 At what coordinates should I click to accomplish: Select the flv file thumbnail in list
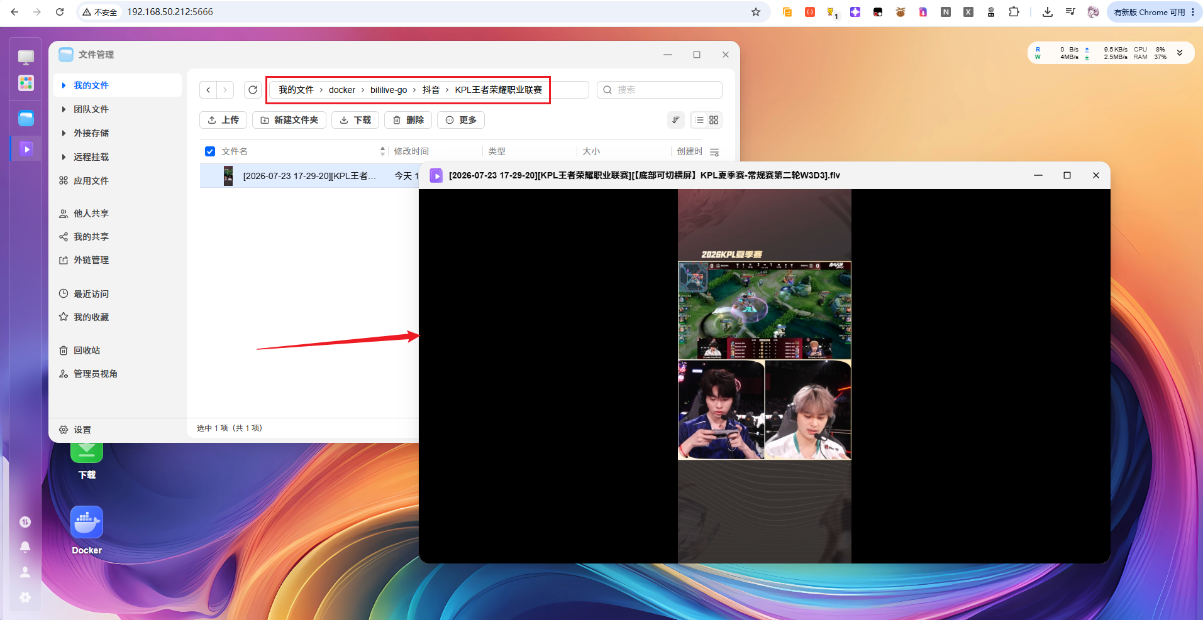[x=228, y=176]
